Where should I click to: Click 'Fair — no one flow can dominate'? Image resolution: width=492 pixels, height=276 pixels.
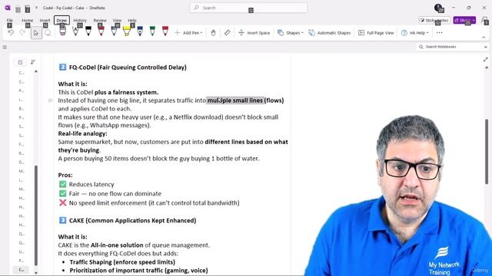click(115, 194)
